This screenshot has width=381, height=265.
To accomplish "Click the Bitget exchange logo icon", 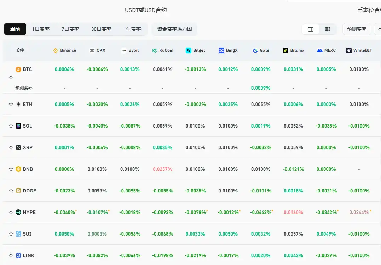I will 189,51.
